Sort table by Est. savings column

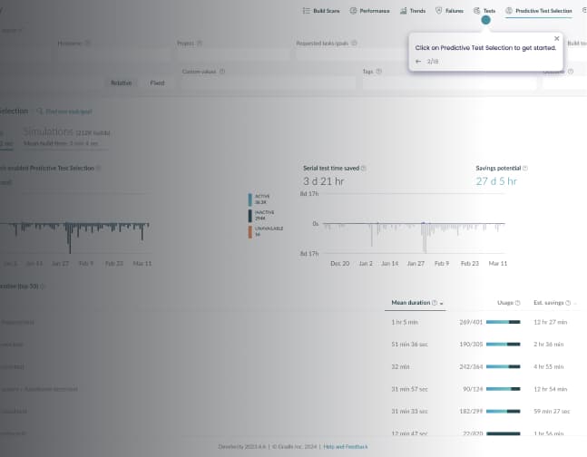click(549, 303)
